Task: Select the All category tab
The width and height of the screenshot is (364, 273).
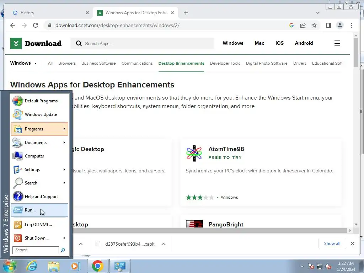Action: point(50,63)
